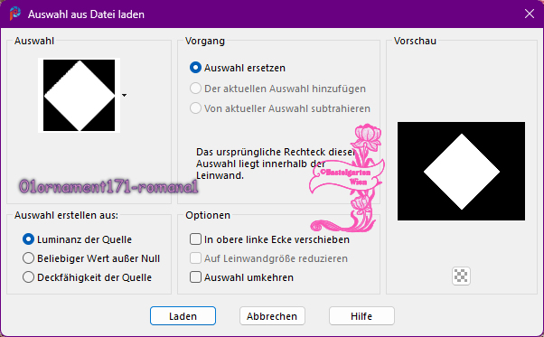Screen dimensions: 544x337
Task: Click the Vorschau diamond preview image
Action: click(461, 172)
